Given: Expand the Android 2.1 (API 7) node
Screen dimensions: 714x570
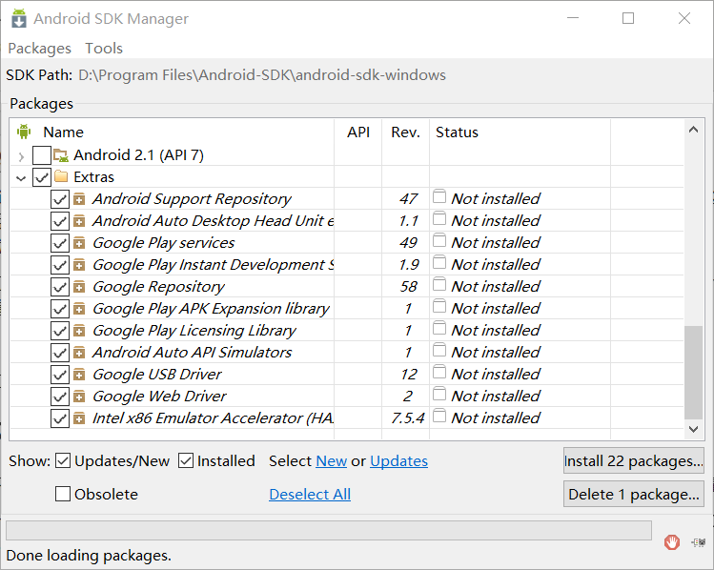Looking at the screenshot, I should click(21, 156).
